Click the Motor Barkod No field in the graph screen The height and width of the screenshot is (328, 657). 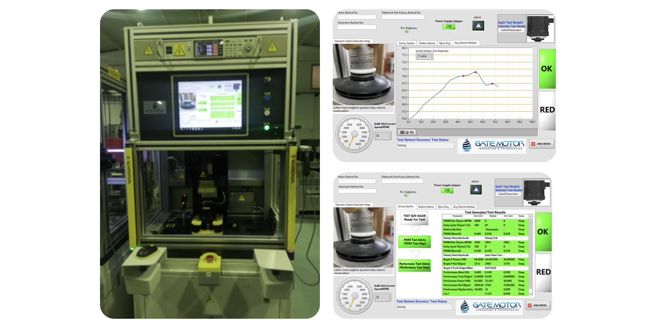[x=357, y=17]
